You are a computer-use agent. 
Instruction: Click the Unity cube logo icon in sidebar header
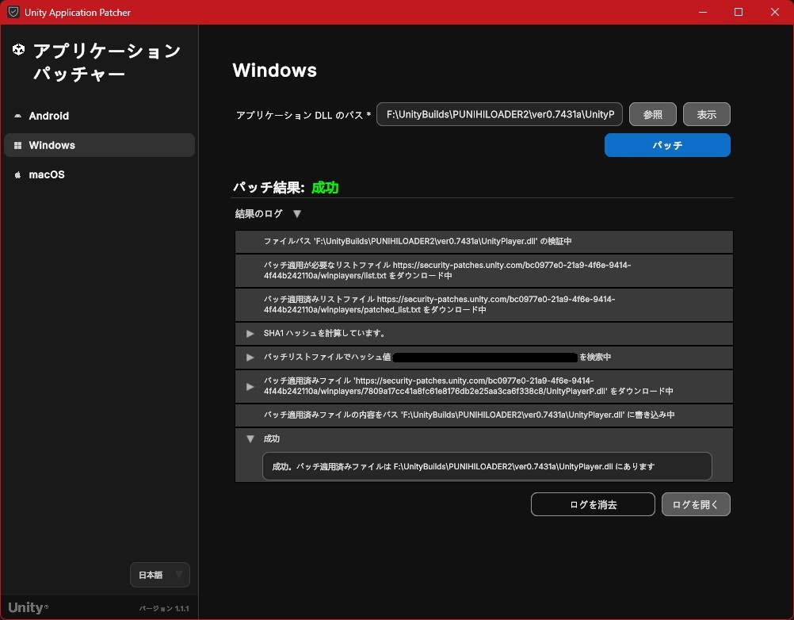(x=19, y=50)
